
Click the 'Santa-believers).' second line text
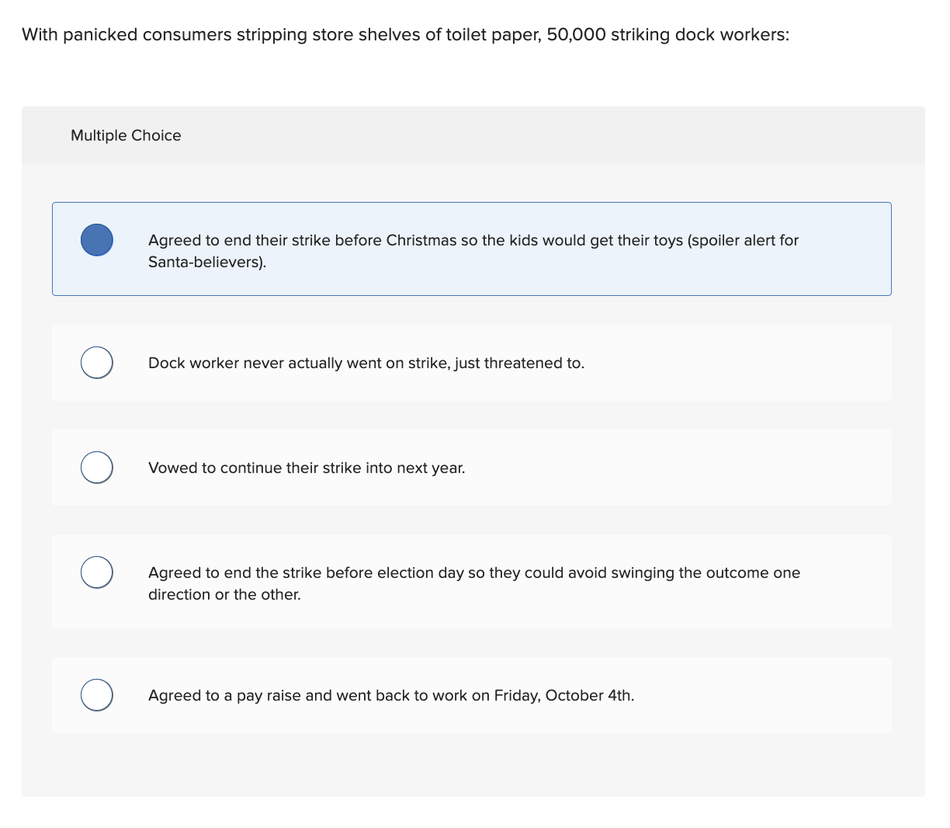[x=207, y=263]
